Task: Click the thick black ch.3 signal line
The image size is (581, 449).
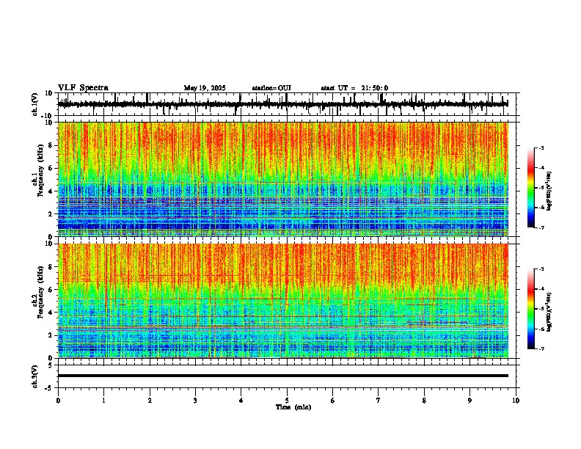Action: (x=283, y=376)
